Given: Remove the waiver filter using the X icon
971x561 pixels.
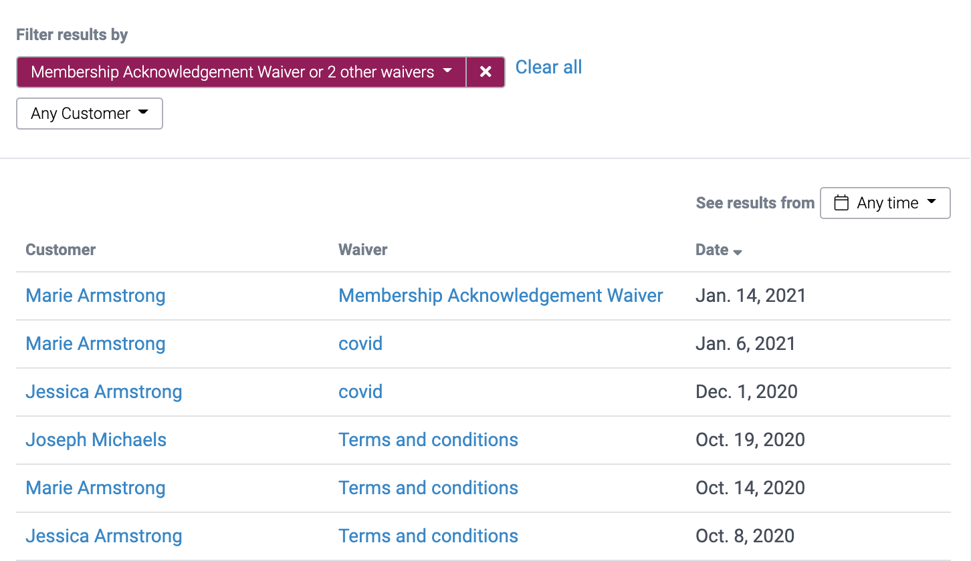Looking at the screenshot, I should tap(485, 71).
